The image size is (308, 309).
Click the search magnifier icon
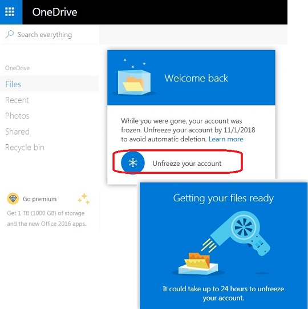point(10,34)
